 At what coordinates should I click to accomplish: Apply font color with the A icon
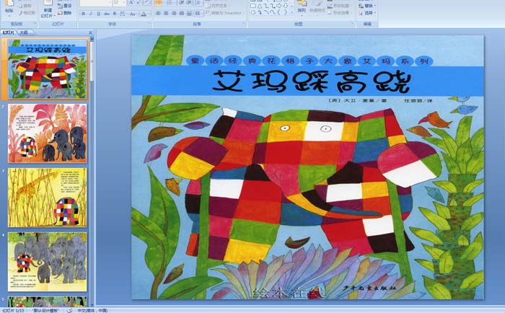144,14
